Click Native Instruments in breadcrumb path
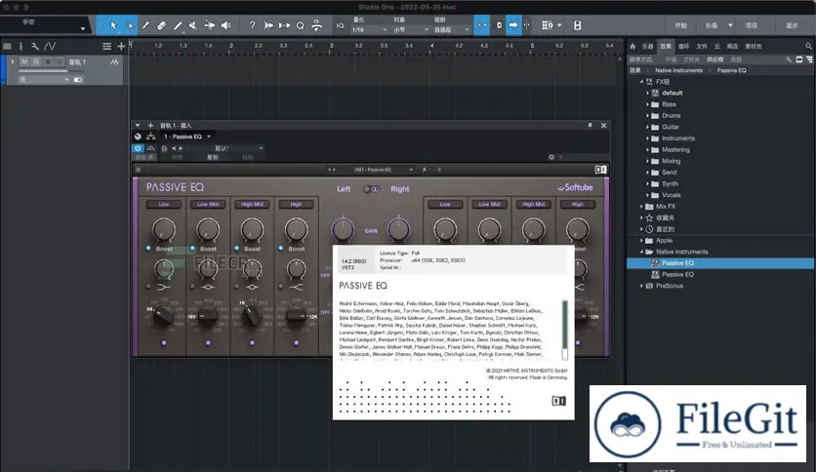 pos(678,70)
